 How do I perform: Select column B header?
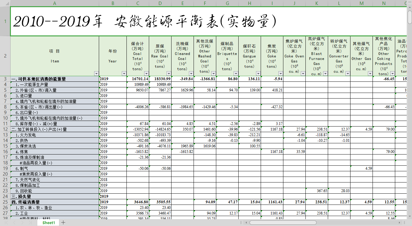click(x=113, y=3)
